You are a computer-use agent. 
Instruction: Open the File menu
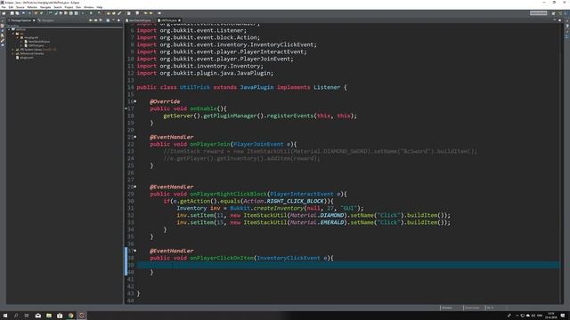[x=4, y=7]
